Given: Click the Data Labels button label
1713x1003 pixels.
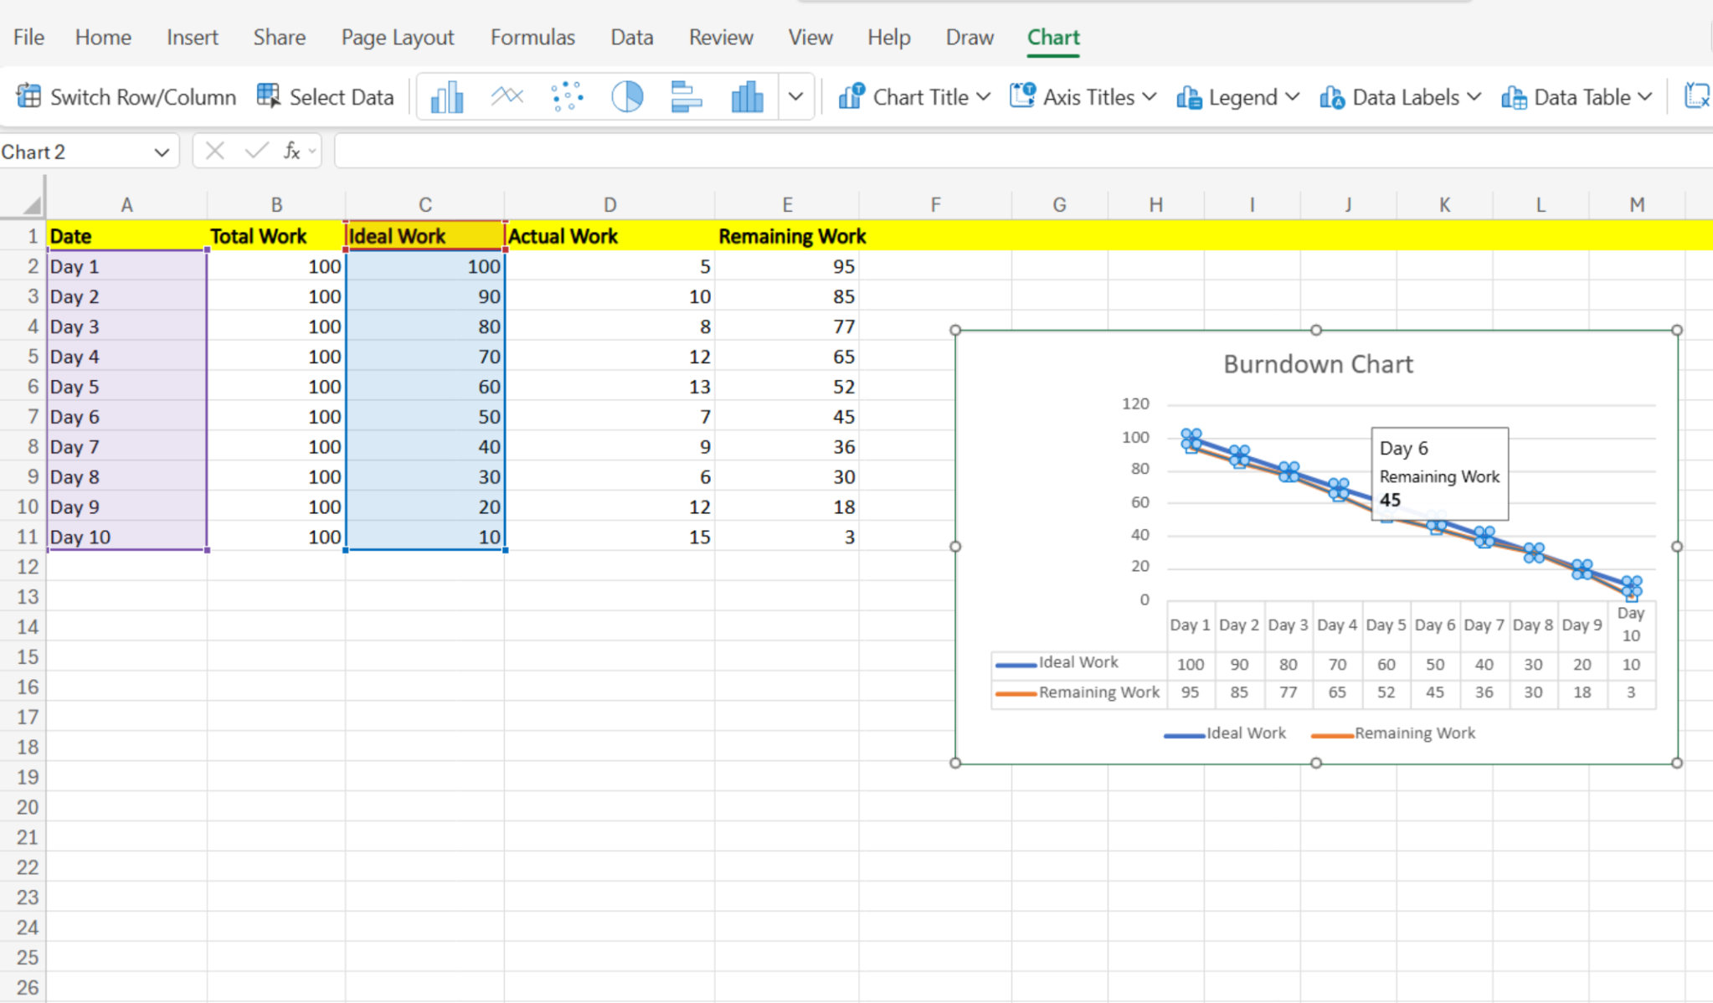Looking at the screenshot, I should [1406, 97].
